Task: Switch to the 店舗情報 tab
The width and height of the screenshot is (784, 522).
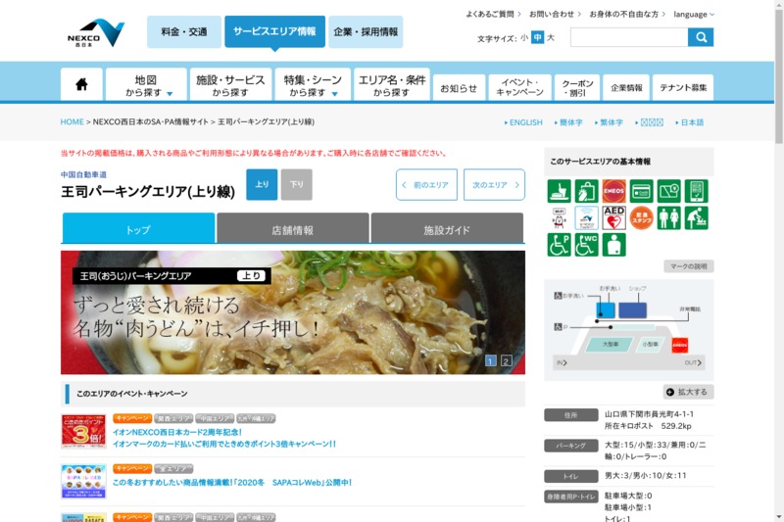Action: (292, 230)
